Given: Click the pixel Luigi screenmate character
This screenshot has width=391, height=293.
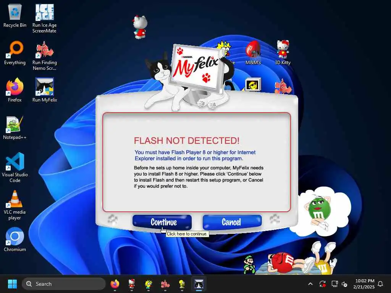Looking at the screenshot, I should point(249,265).
